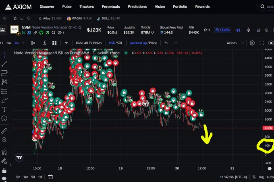Undo the last chart action

point(166,43)
